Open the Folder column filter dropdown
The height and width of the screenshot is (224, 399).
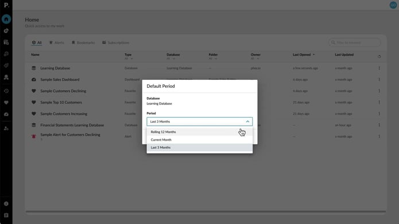(x=213, y=59)
